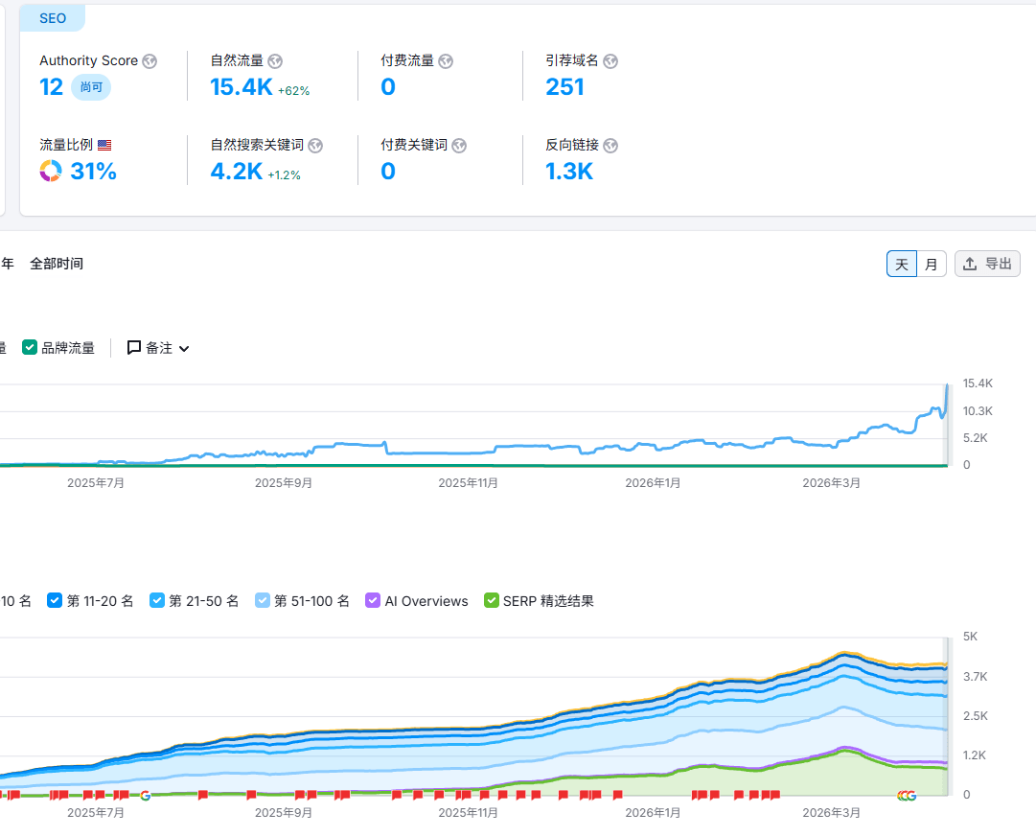Click the 导出 export button
This screenshot has height=836, width=1036.
coord(987,265)
